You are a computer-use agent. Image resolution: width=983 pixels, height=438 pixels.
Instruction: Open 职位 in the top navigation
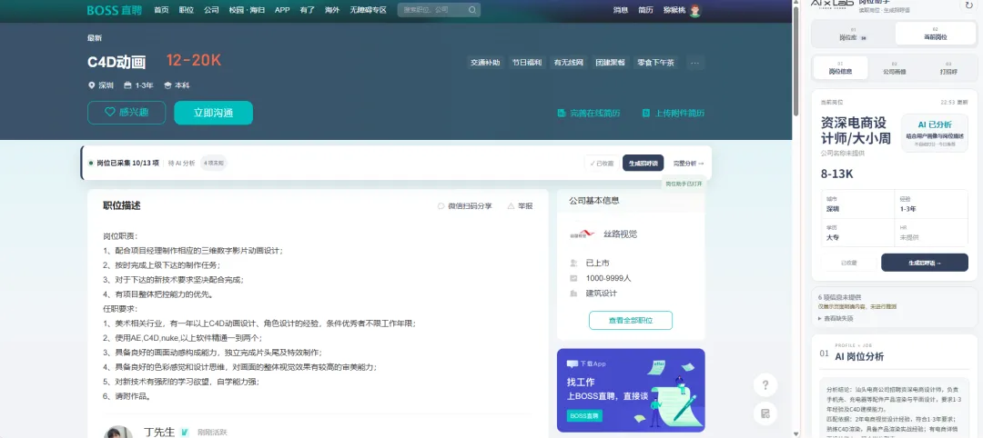click(x=187, y=10)
